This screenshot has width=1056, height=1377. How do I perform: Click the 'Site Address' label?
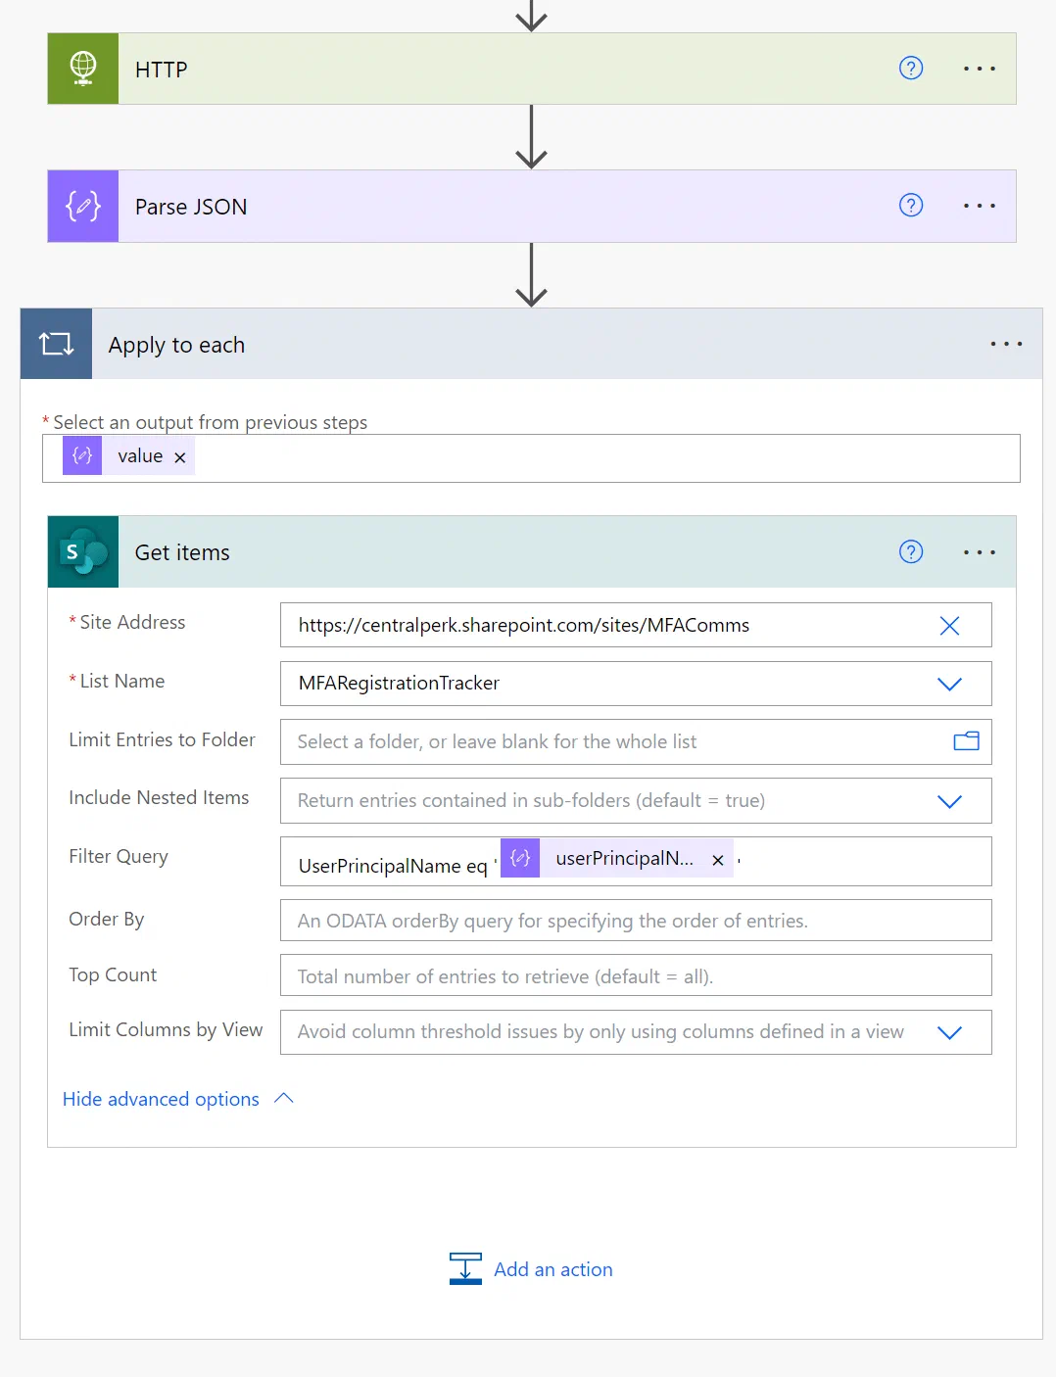(x=132, y=622)
